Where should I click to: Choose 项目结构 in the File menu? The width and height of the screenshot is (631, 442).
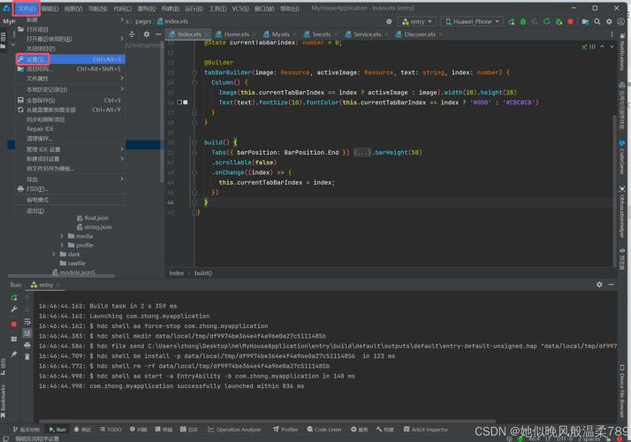pyautogui.click(x=70, y=69)
